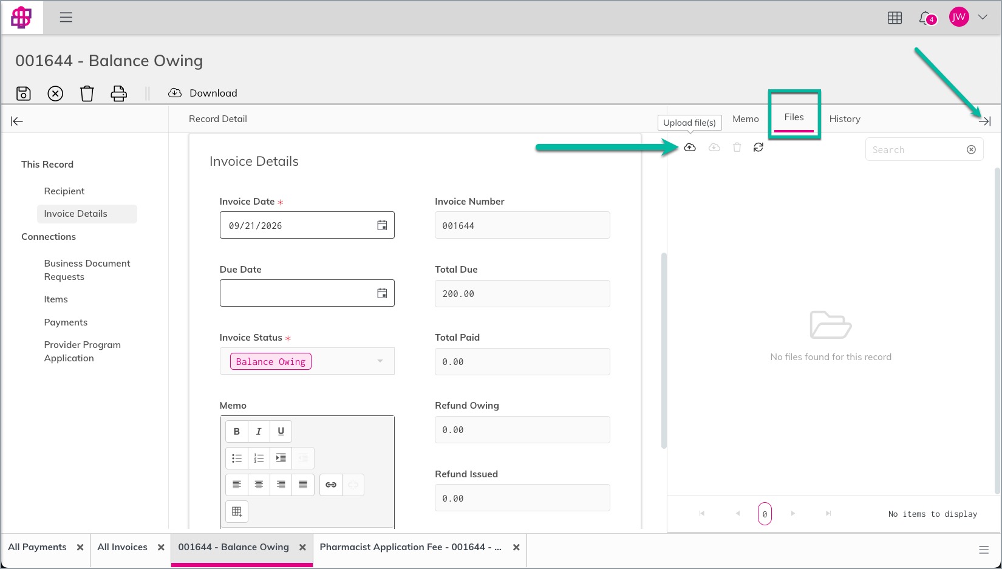Switch to the History tab
1002x569 pixels.
(x=845, y=119)
